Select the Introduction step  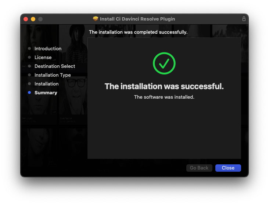48,49
